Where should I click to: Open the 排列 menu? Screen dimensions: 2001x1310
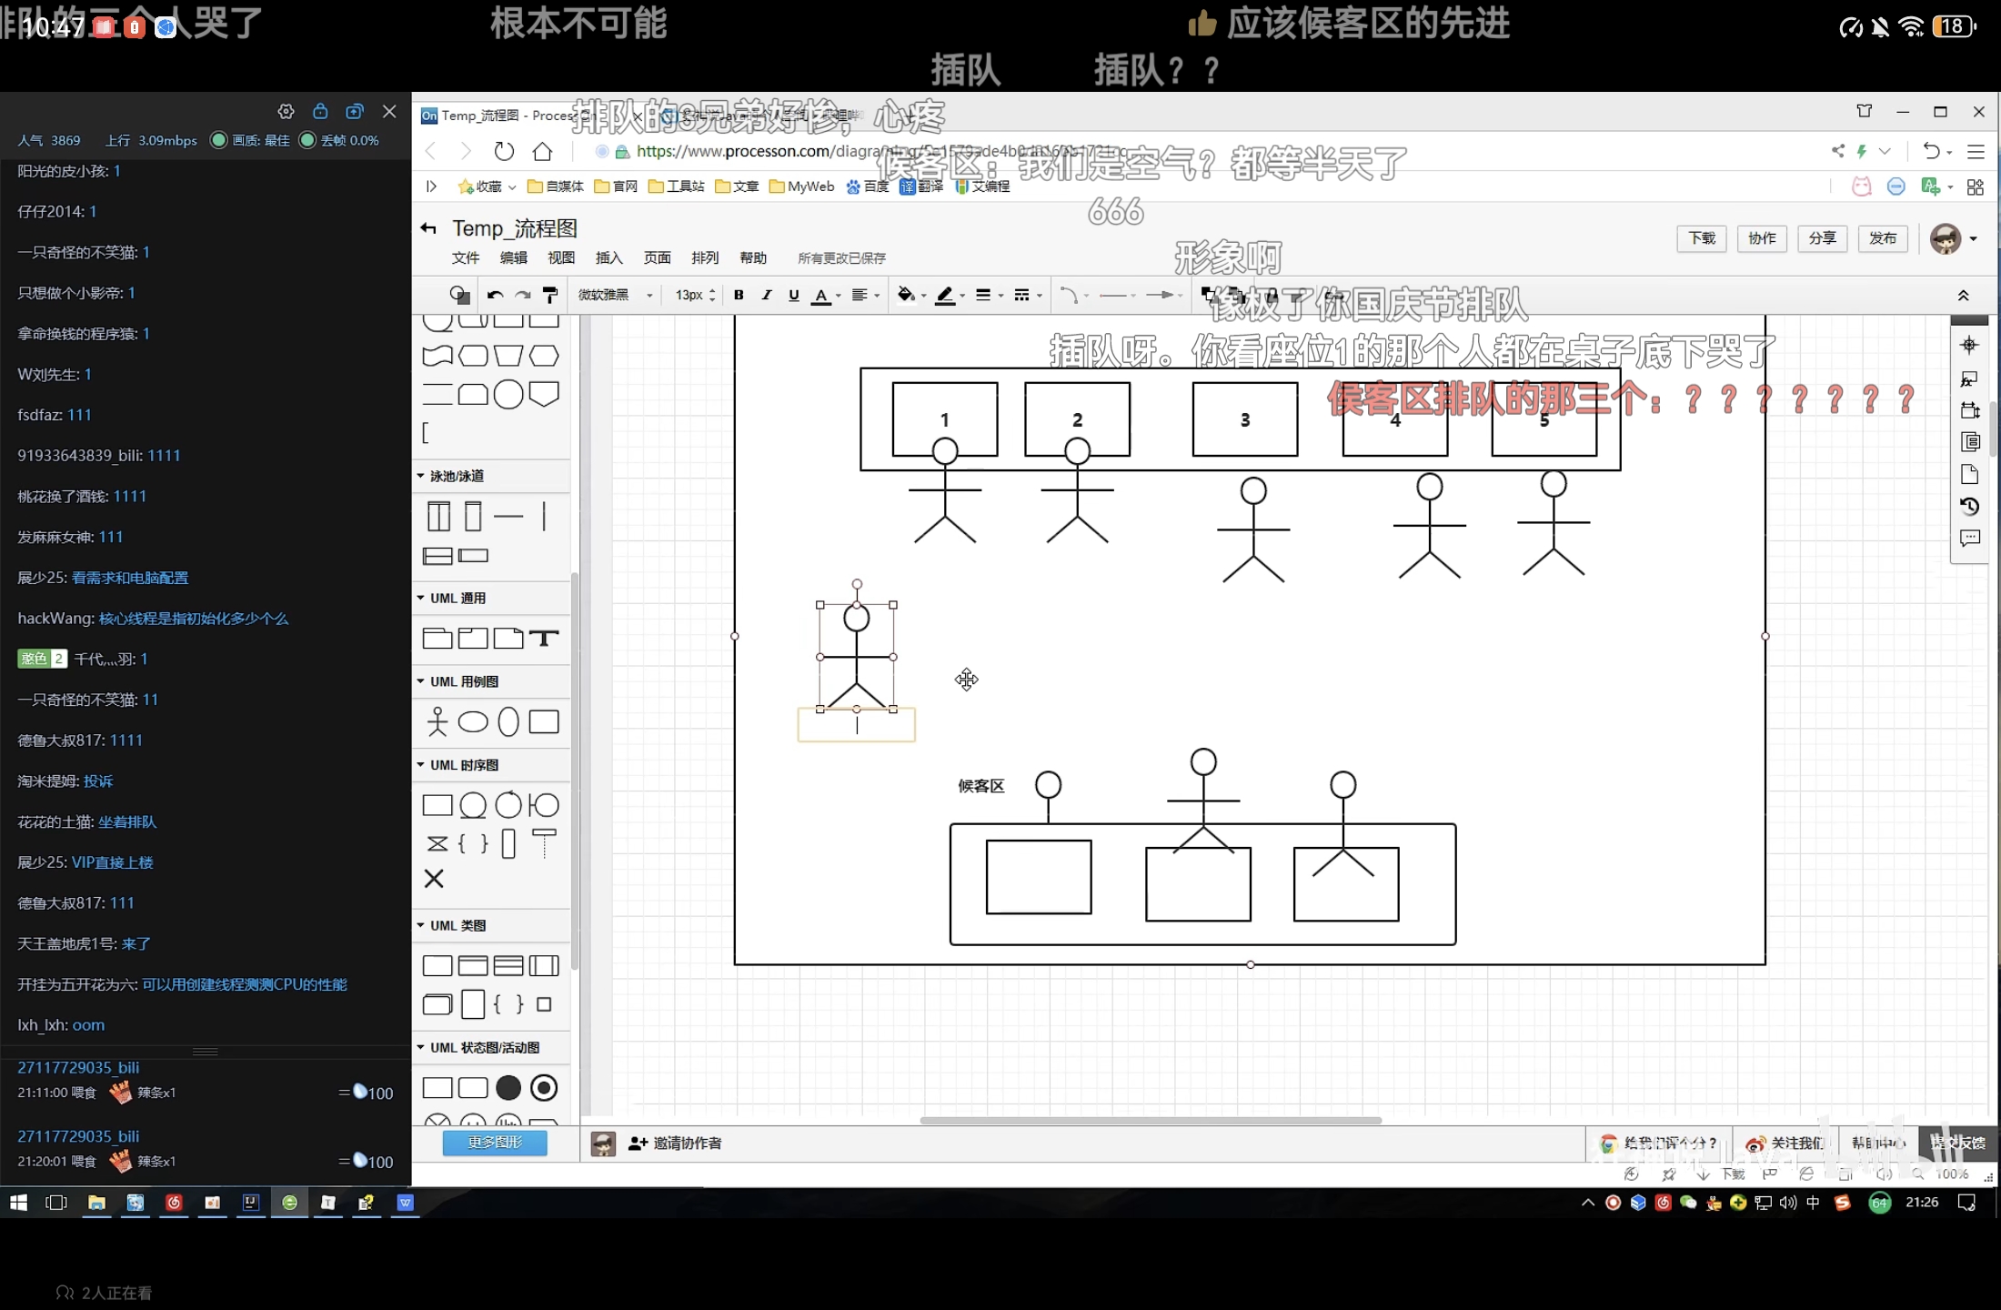tap(704, 257)
